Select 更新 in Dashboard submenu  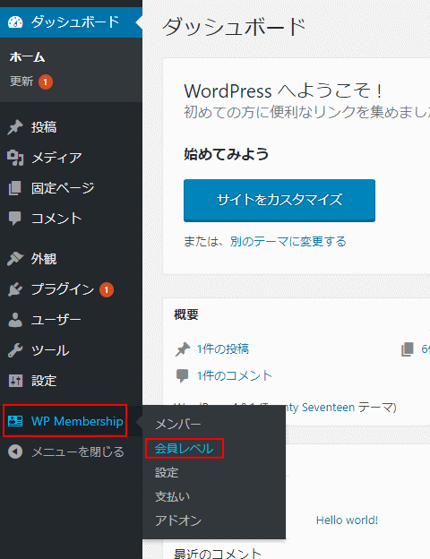coord(21,82)
